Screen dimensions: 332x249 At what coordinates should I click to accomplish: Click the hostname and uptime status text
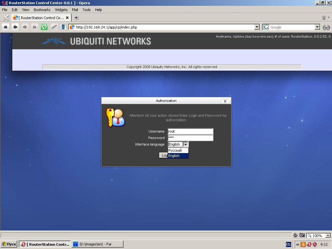273,37
